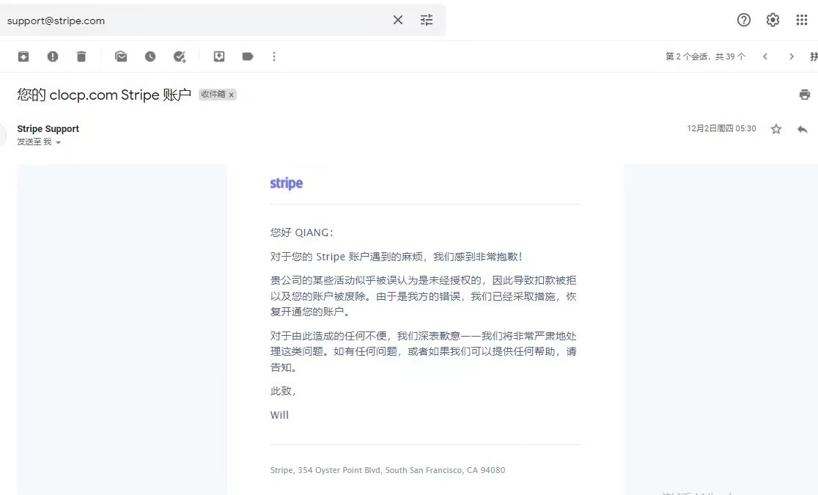
Task: Go to the newer conversation
Action: [767, 56]
